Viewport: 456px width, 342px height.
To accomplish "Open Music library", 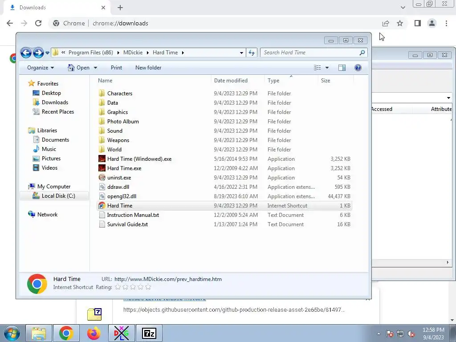I will [49, 149].
